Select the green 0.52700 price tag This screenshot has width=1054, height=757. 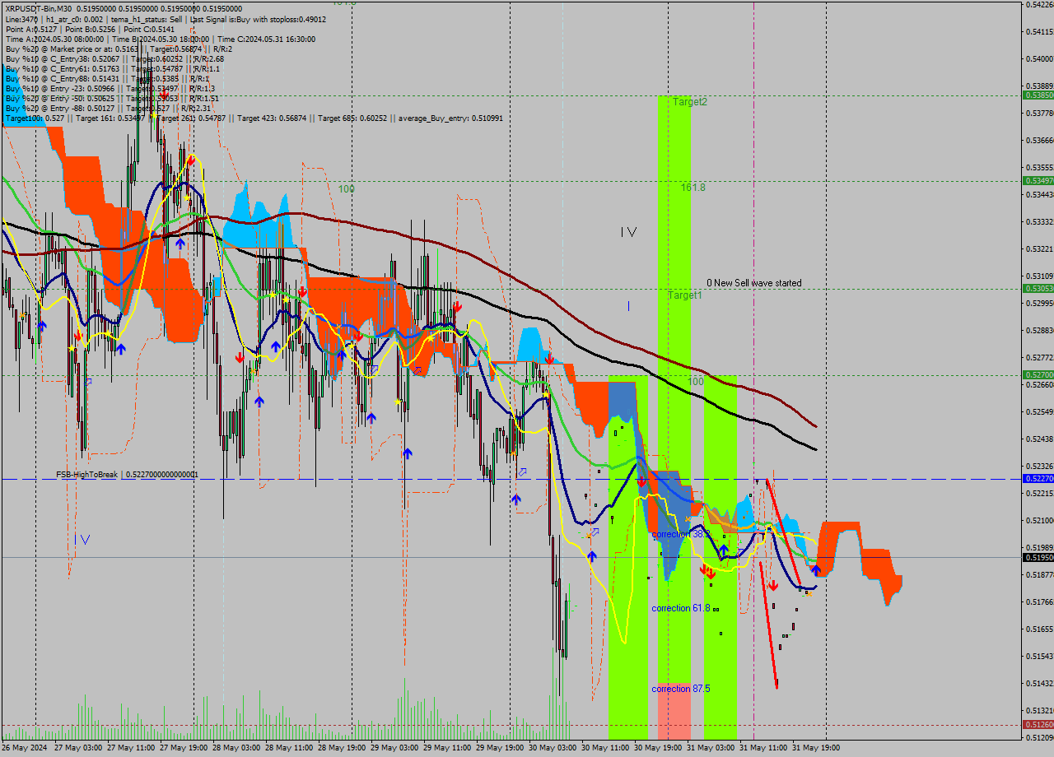point(1038,374)
